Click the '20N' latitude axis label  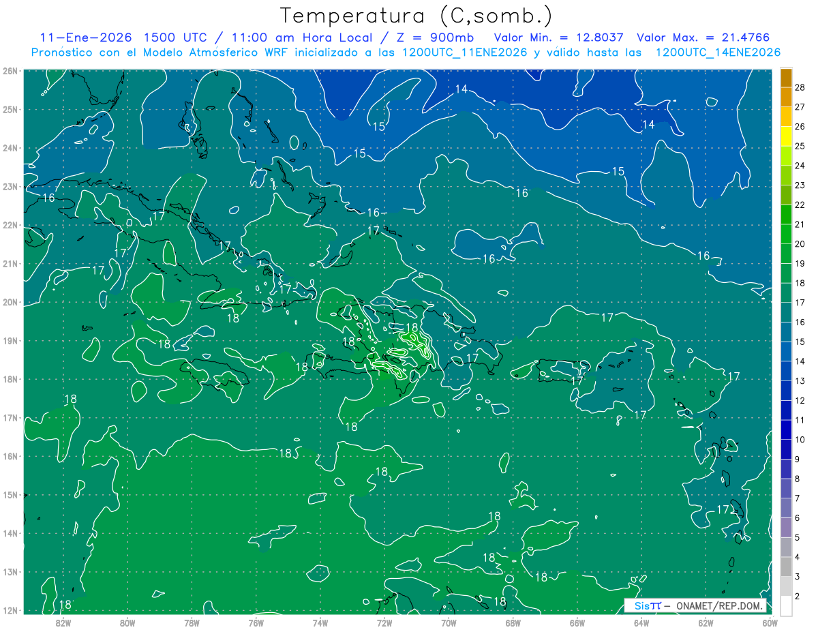coord(10,302)
